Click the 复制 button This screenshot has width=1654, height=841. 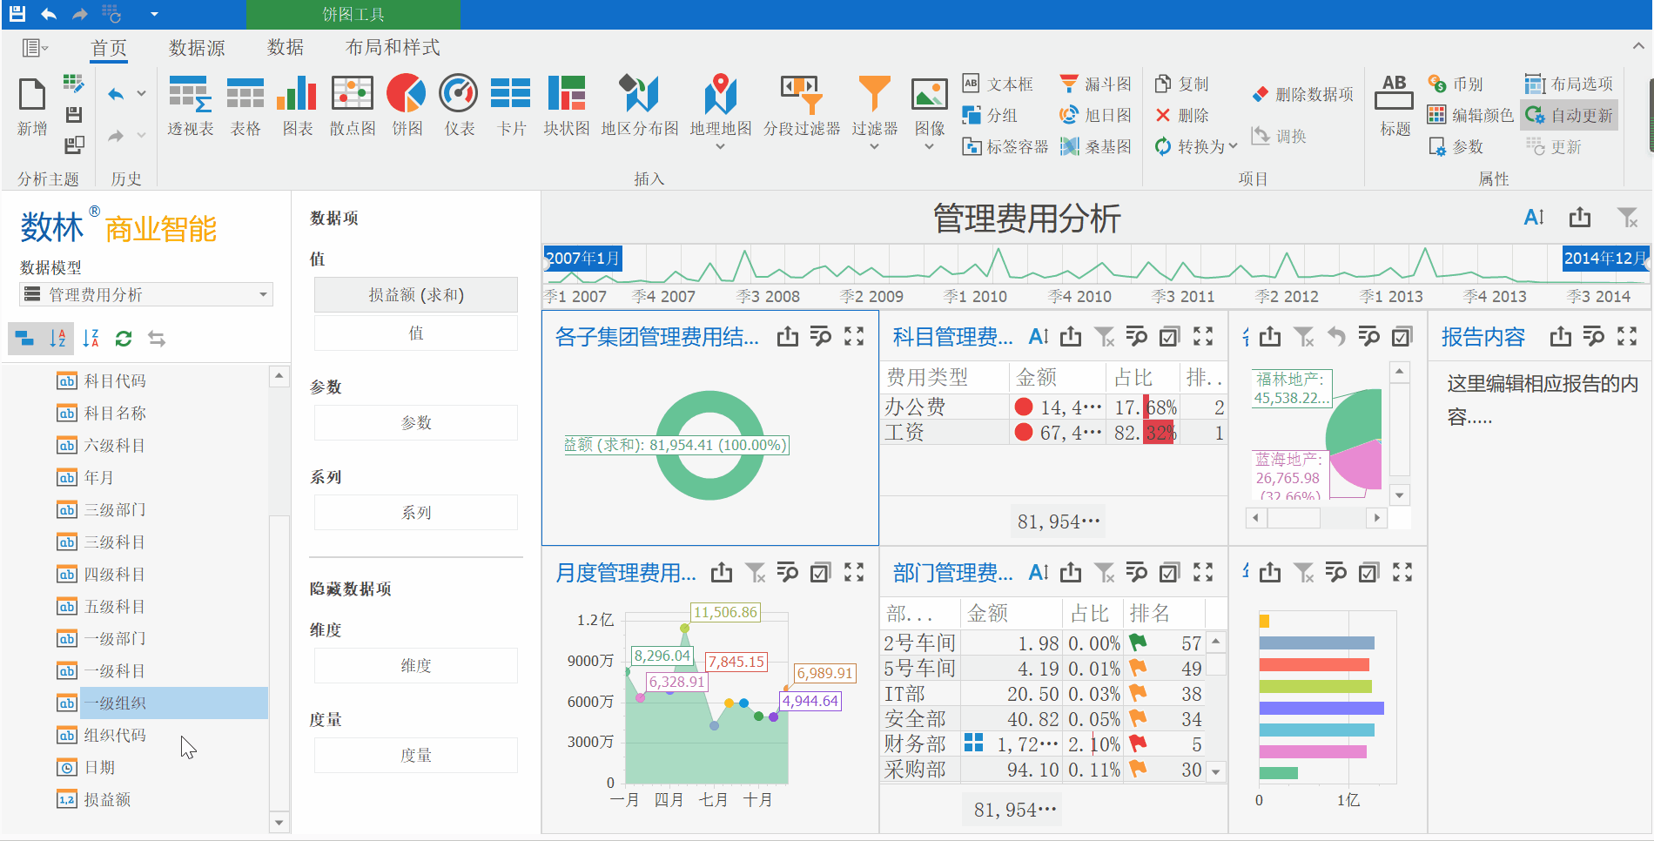pos(1182,84)
